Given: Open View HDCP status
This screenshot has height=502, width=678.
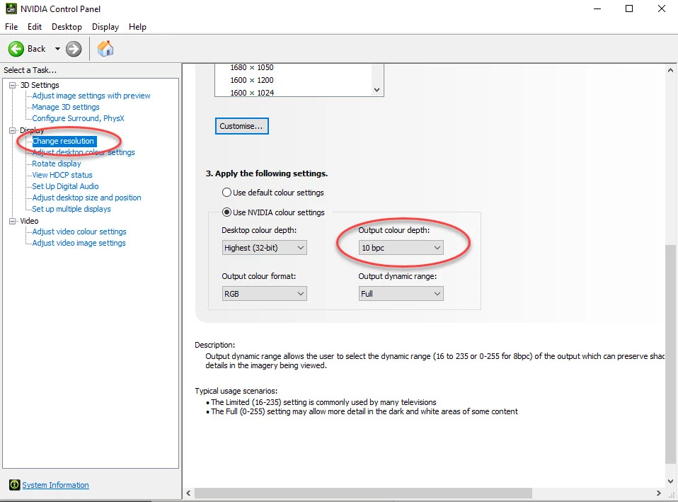Looking at the screenshot, I should [x=62, y=175].
